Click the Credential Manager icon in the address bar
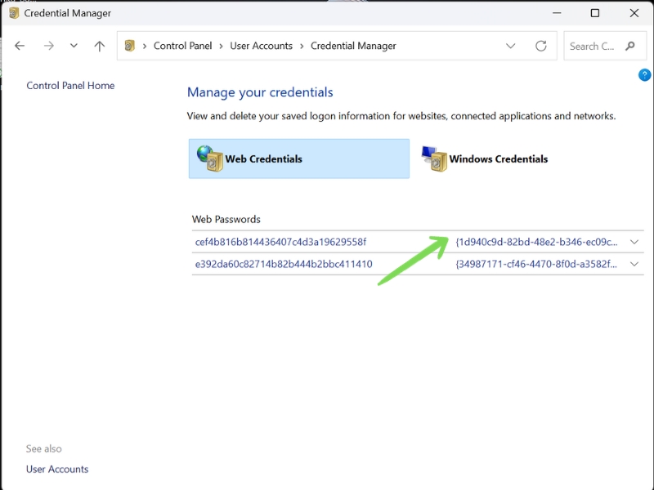The width and height of the screenshot is (654, 490). (130, 46)
